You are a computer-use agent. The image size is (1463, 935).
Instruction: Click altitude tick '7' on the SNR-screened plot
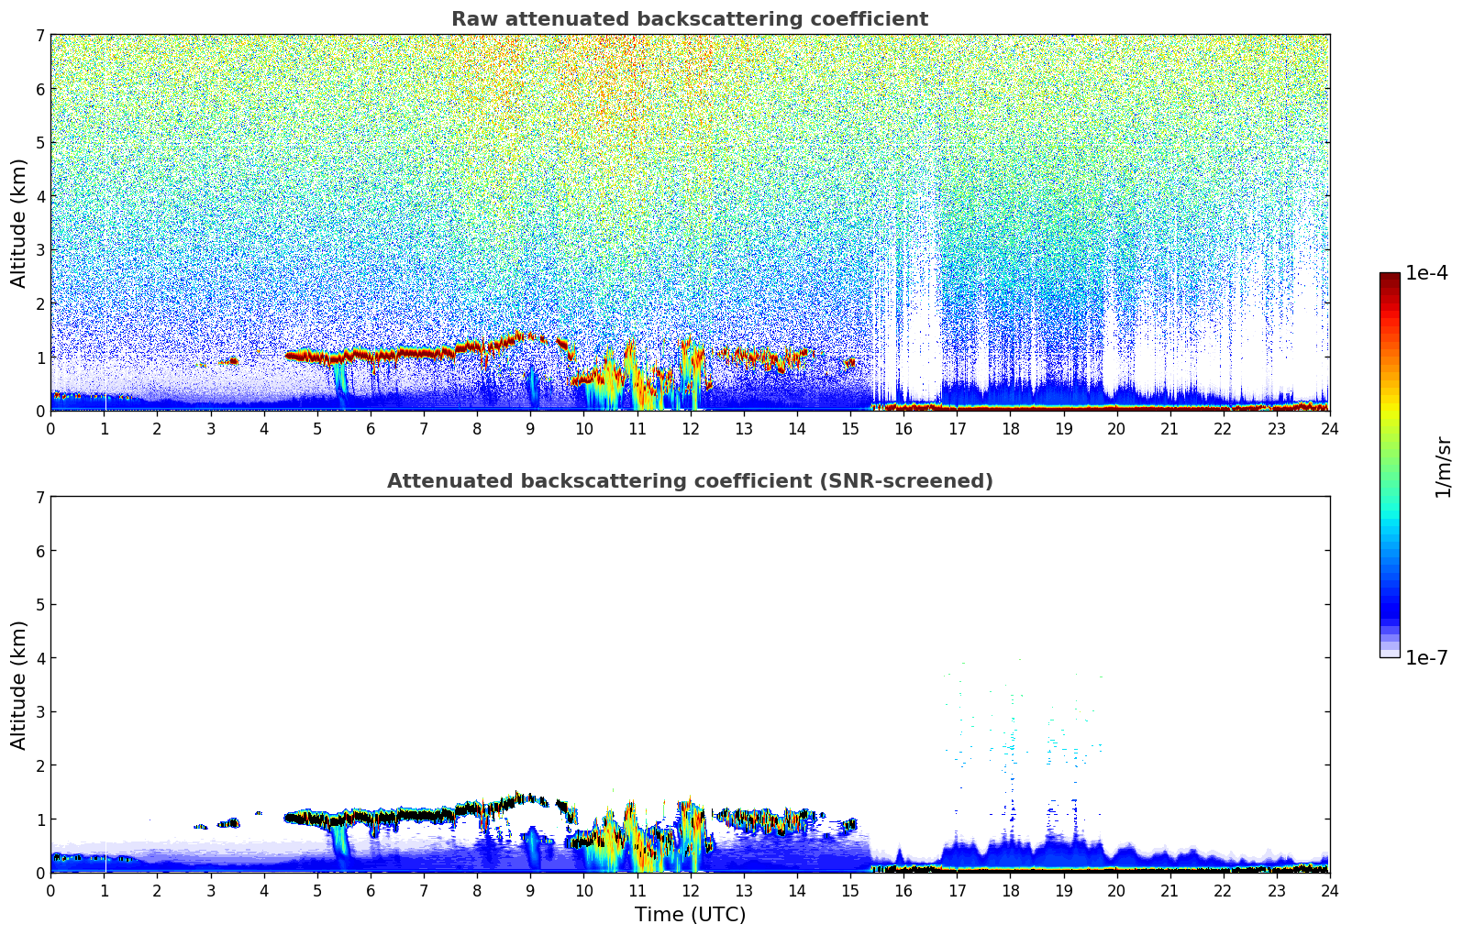pos(39,498)
